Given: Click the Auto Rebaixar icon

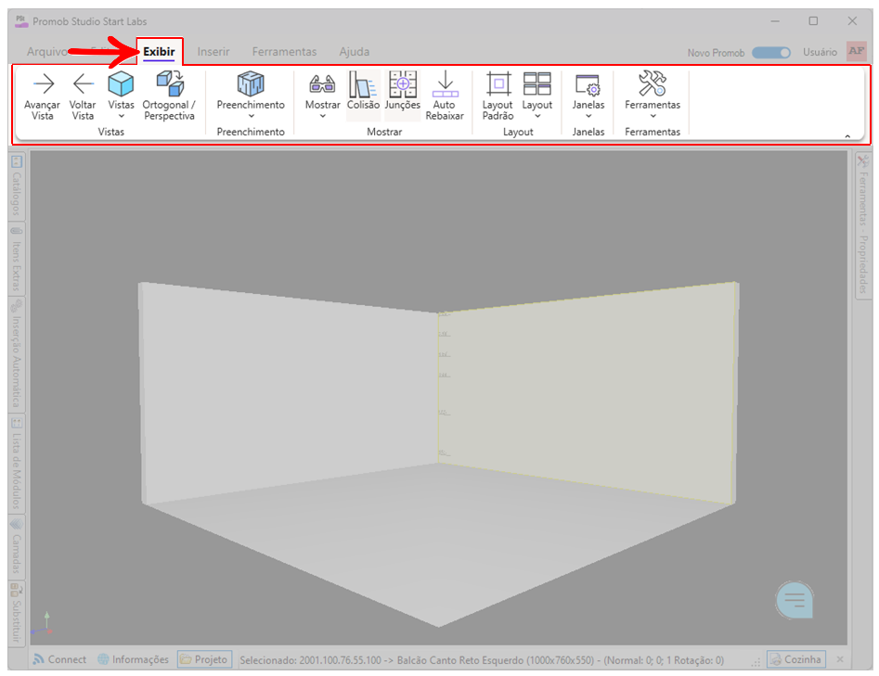Looking at the screenshot, I should pyautogui.click(x=446, y=84).
